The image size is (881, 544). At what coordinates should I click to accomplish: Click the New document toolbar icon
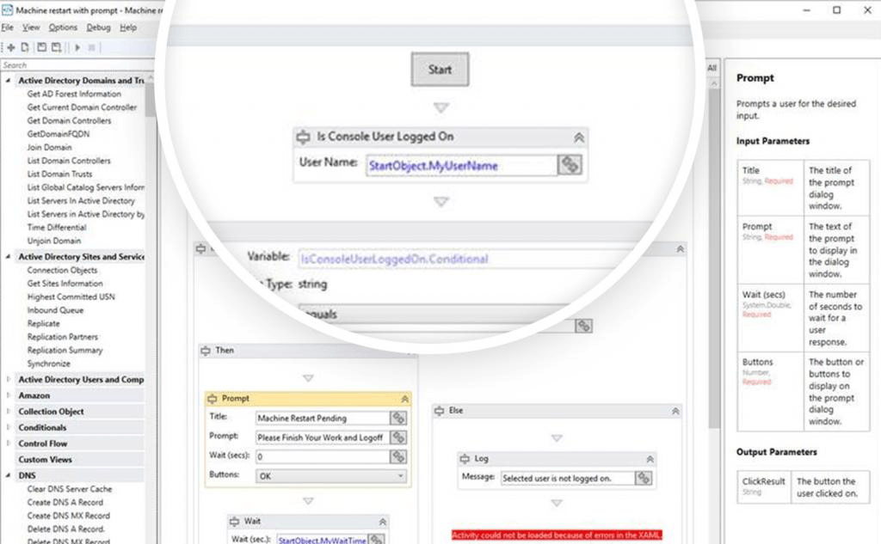tap(25, 48)
